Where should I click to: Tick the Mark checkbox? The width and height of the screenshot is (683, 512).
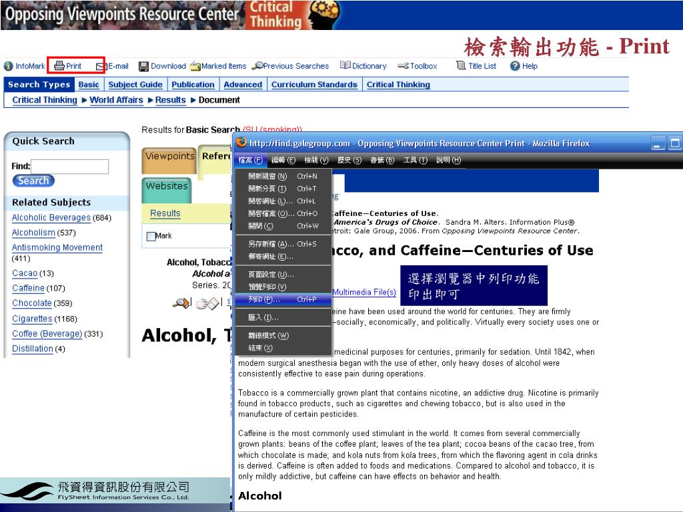(x=151, y=237)
